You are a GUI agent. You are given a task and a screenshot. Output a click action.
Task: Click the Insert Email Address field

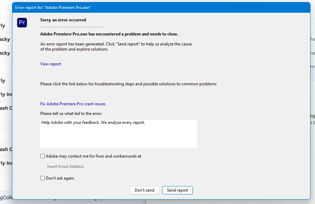pos(65,167)
